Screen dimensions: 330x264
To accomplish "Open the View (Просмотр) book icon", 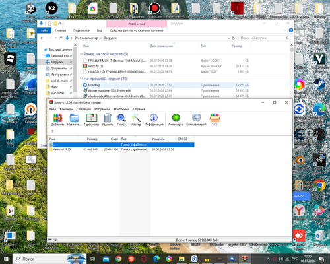I will (92, 118).
